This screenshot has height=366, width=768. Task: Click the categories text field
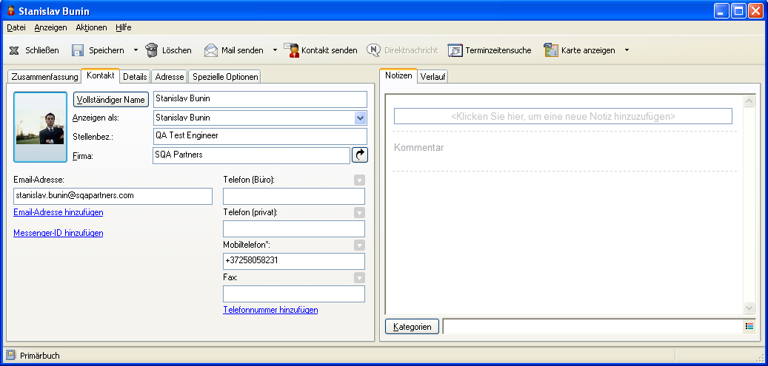(x=593, y=327)
